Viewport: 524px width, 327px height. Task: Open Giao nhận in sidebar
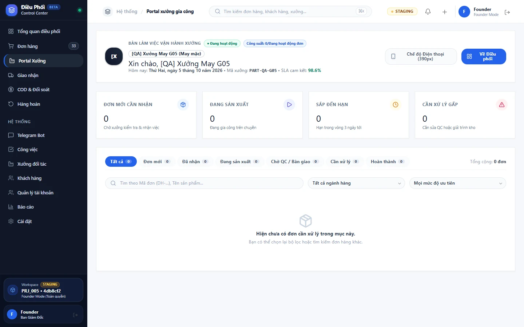tap(44, 75)
